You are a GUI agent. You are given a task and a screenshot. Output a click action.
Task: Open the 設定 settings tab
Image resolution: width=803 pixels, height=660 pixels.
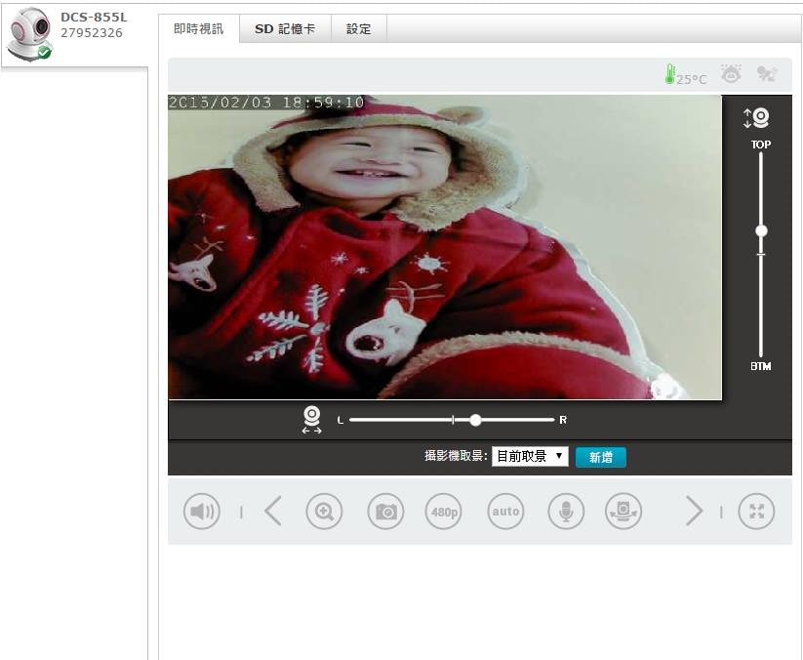359,29
